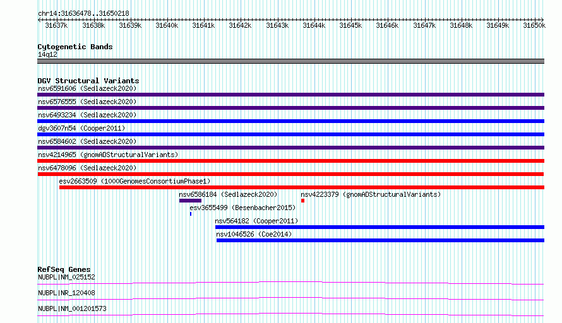This screenshot has height=323, width=562.
Task: Select the nsv4214965 gnomAD red bar
Action: (x=290, y=161)
